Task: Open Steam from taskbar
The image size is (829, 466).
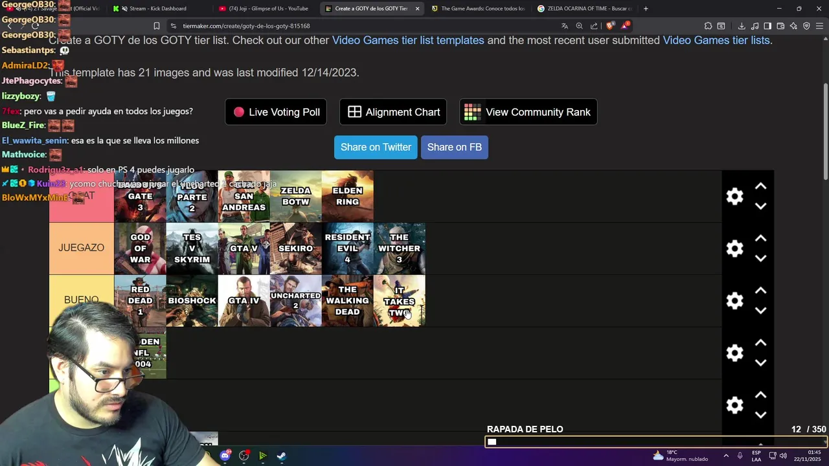Action: (282, 456)
